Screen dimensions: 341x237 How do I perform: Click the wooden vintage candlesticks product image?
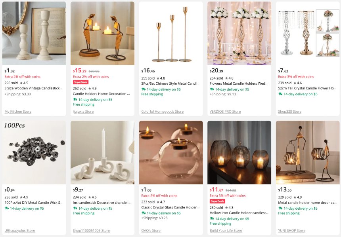click(34, 33)
